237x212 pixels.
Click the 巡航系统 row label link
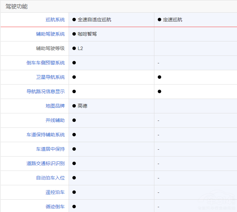[55, 20]
